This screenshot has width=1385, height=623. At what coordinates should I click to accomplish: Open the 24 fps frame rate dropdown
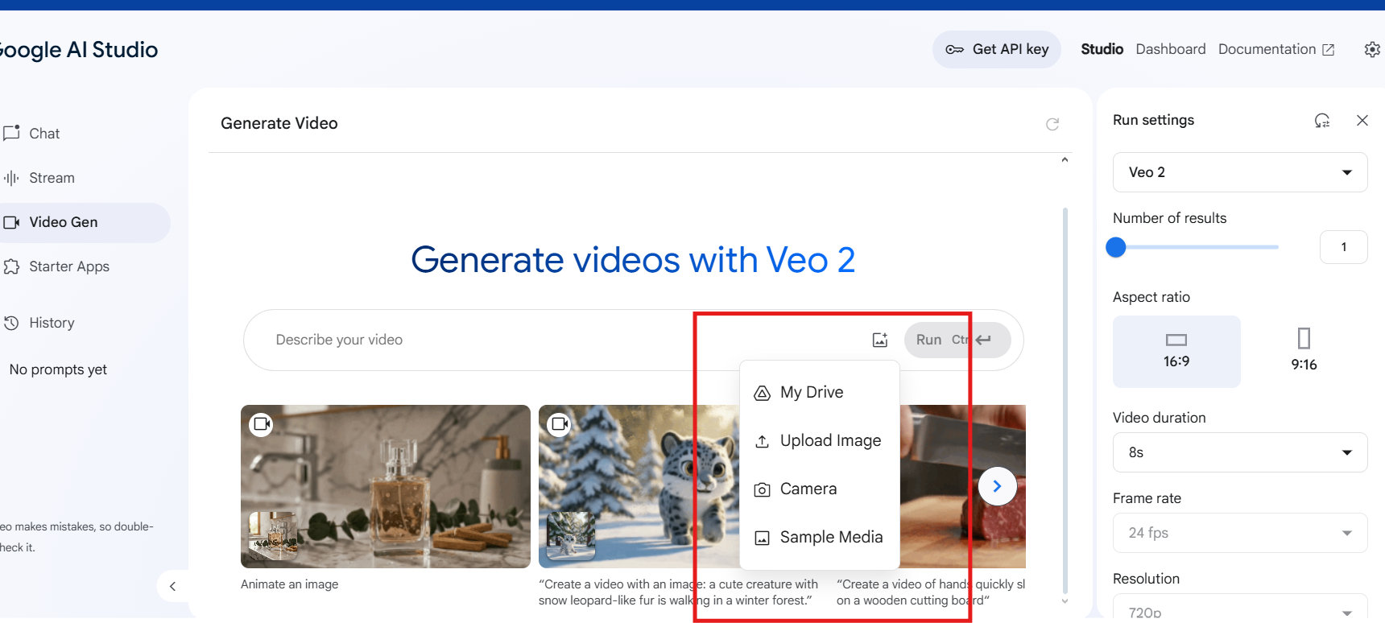click(x=1239, y=533)
